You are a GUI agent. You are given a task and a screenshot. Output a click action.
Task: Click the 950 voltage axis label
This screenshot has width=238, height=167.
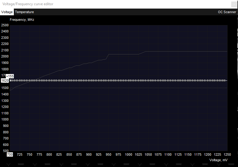(x=108, y=154)
